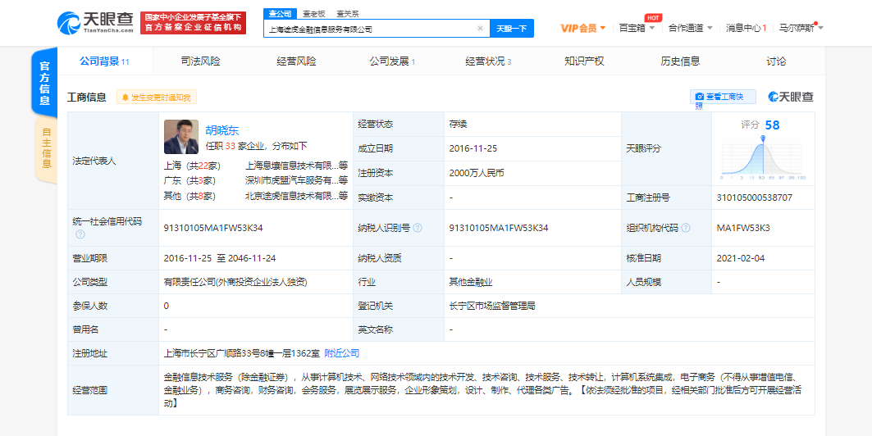The width and height of the screenshot is (872, 436).
Task: Open the 合作通道 dropdown menu
Action: pyautogui.click(x=690, y=28)
